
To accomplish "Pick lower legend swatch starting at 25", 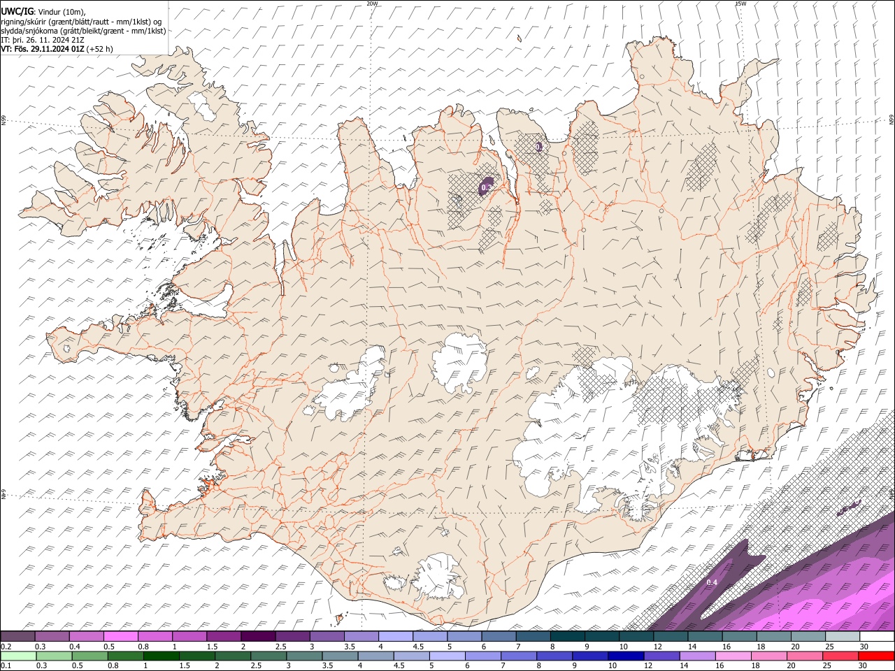I will (840, 656).
